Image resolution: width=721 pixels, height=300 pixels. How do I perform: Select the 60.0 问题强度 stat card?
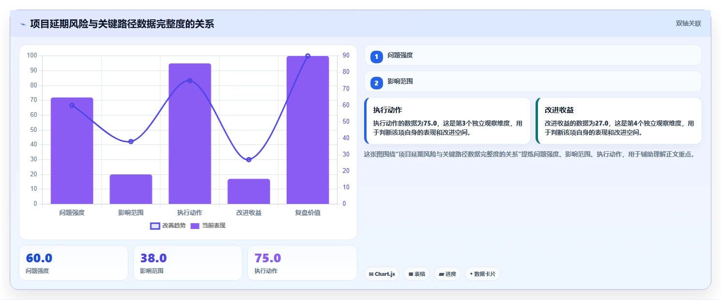[x=74, y=263]
